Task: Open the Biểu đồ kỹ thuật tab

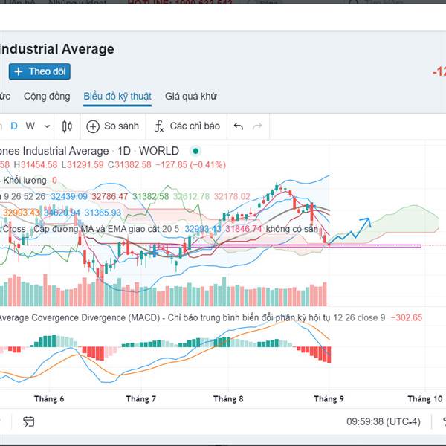Action: (x=117, y=96)
